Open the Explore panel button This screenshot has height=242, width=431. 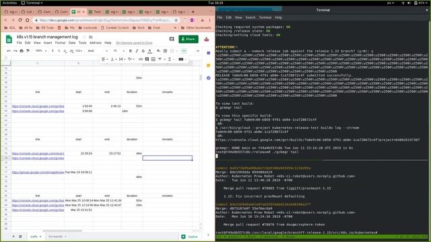pos(190,237)
